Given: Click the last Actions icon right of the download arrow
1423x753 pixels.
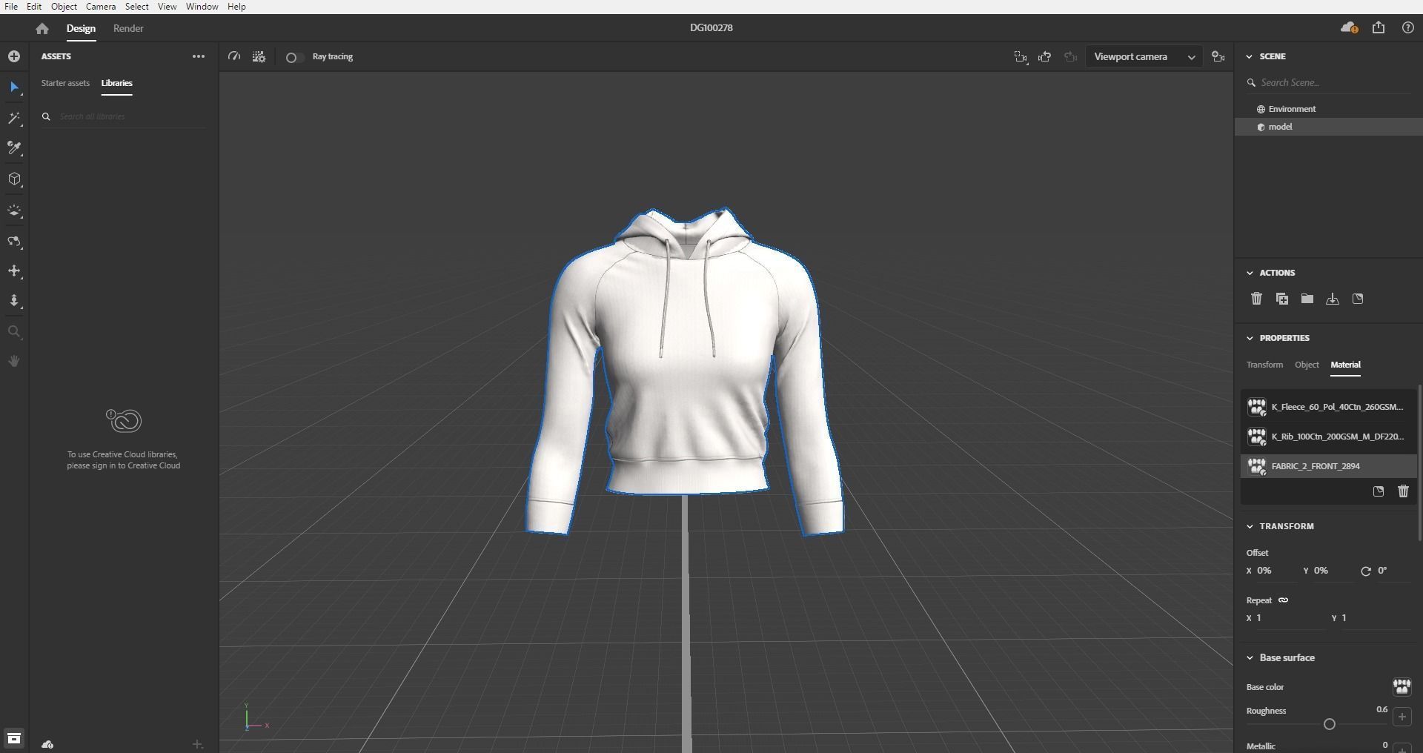Looking at the screenshot, I should click(x=1358, y=299).
